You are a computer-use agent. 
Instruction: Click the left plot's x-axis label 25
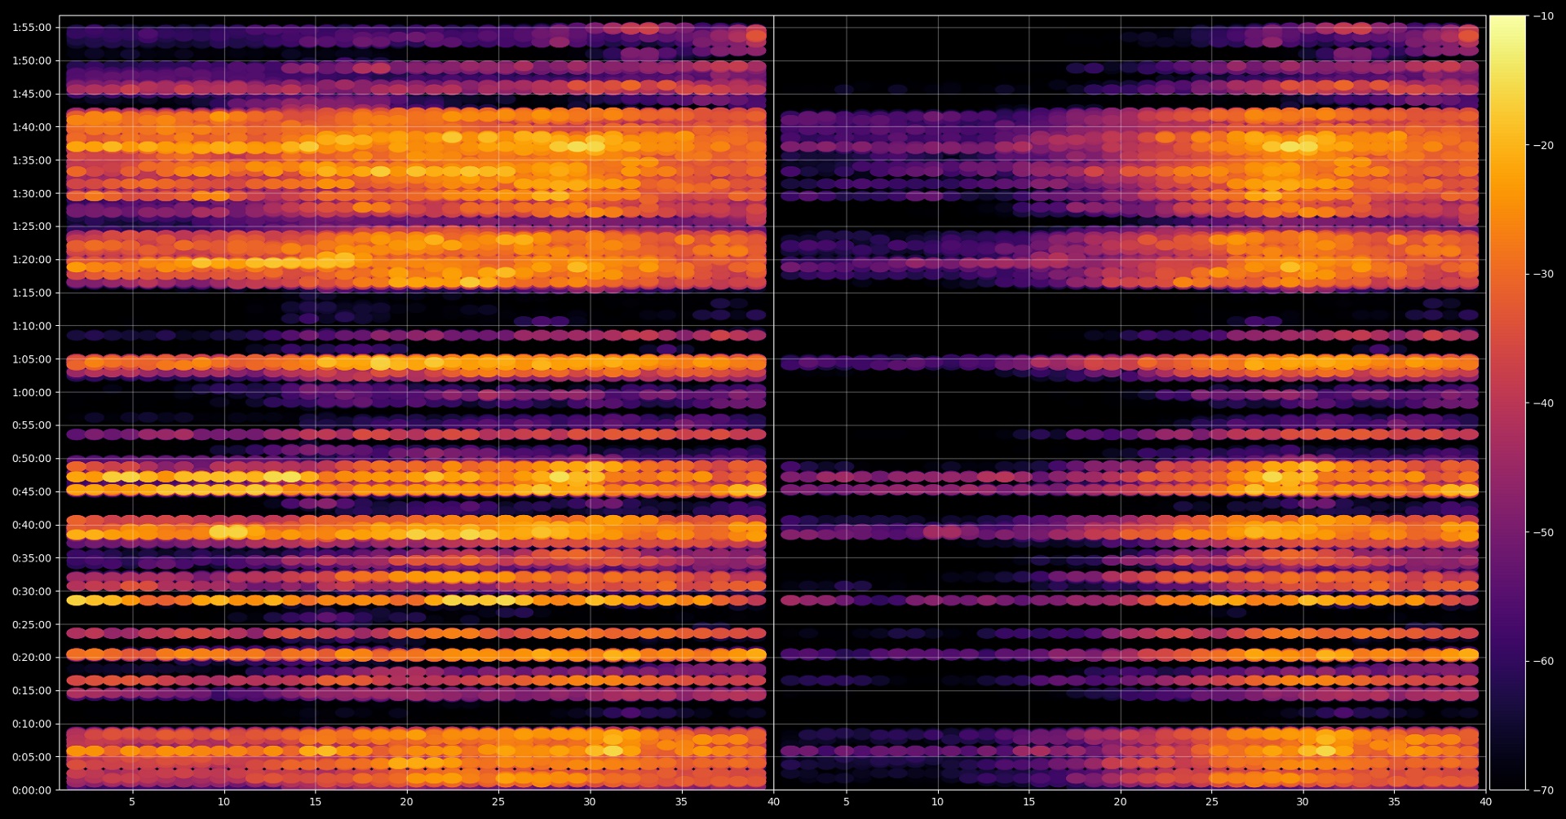click(x=498, y=802)
